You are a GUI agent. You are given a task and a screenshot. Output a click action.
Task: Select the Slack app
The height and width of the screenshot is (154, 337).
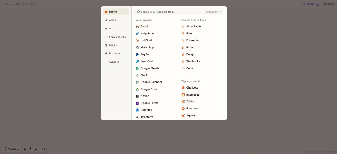point(144,75)
